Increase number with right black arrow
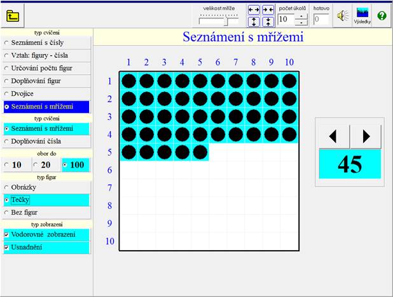The height and width of the screenshot is (297, 393). click(x=366, y=136)
